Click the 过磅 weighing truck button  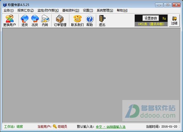pyautogui.click(x=174, y=20)
